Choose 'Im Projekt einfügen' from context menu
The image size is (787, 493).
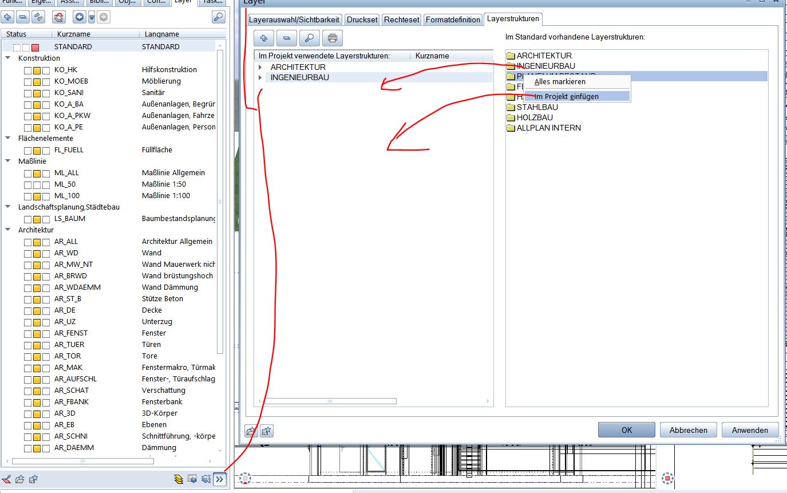tap(566, 96)
